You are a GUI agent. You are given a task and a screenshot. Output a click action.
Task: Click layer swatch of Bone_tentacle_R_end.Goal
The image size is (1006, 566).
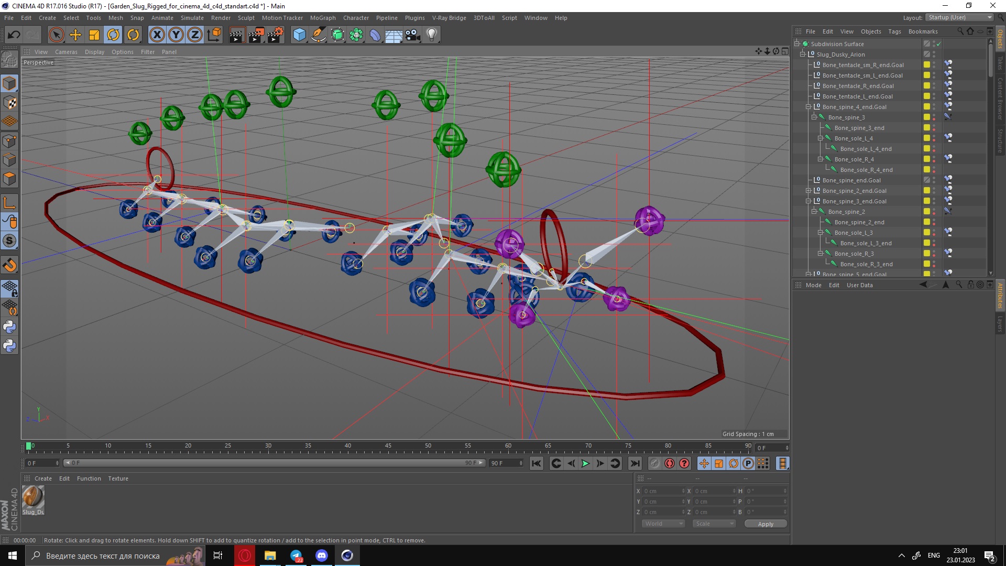926,86
